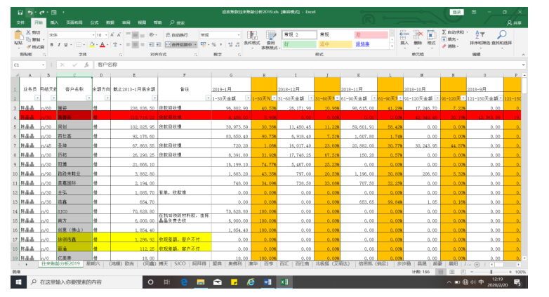Switch to the Insert (插入) tab
549x297 pixels.
coord(54,22)
